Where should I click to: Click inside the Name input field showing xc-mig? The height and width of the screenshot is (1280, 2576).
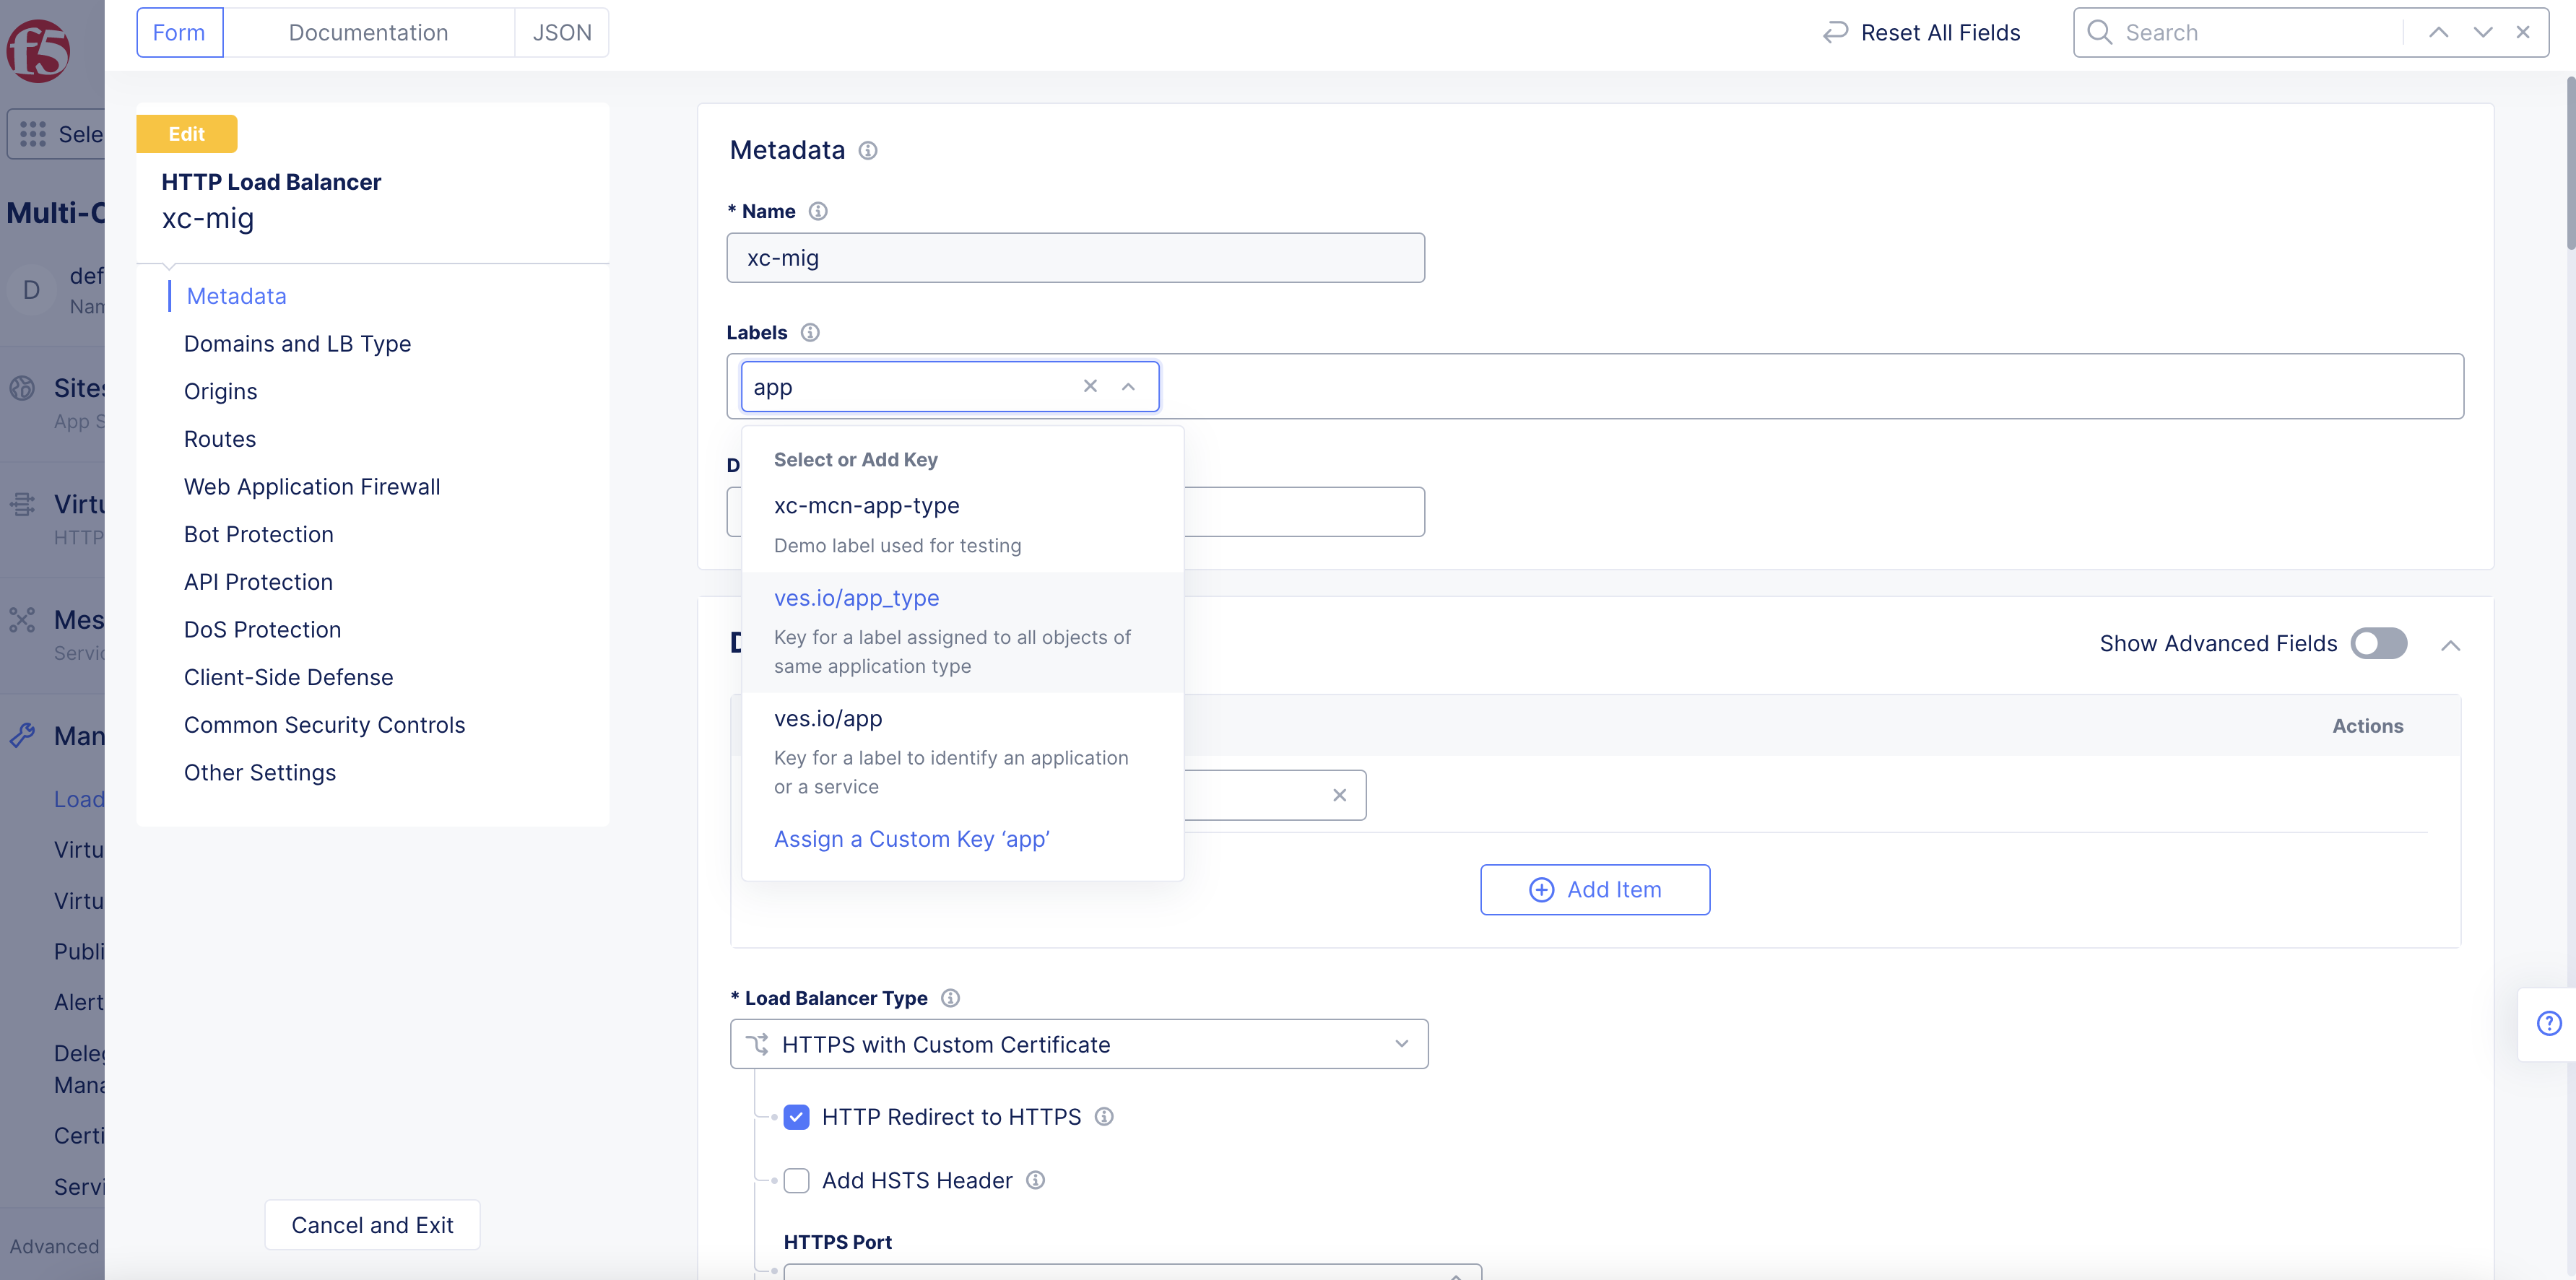[x=1075, y=257]
